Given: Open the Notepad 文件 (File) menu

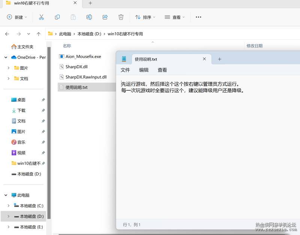Looking at the screenshot, I should tap(125, 70).
